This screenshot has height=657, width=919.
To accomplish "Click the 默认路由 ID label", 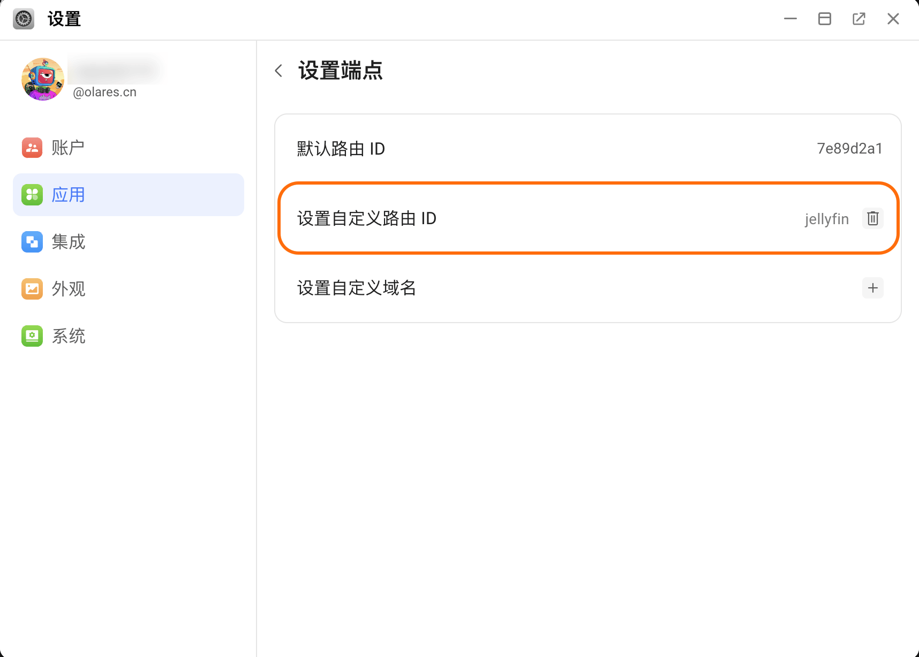I will [341, 148].
